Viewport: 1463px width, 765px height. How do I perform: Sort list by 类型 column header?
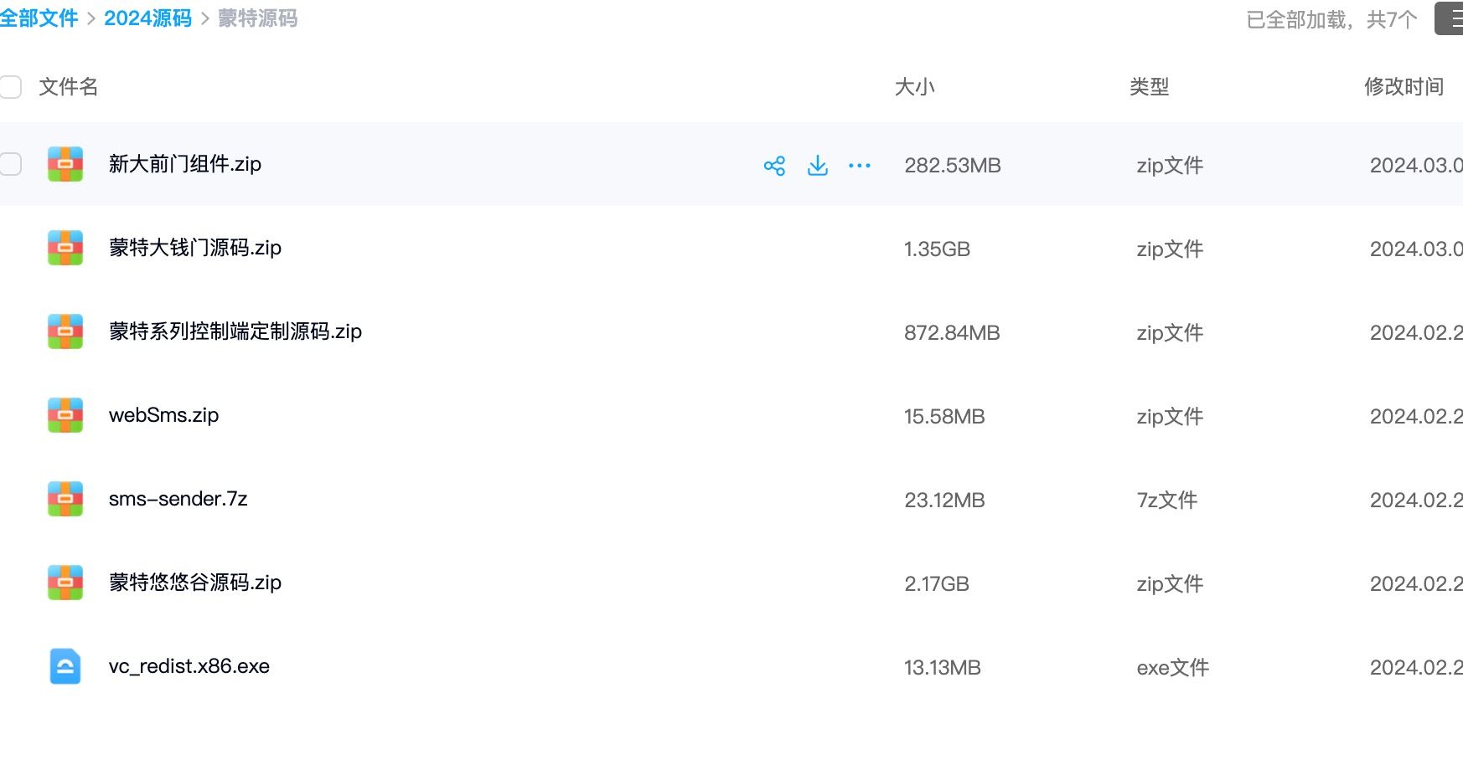click(x=1149, y=87)
